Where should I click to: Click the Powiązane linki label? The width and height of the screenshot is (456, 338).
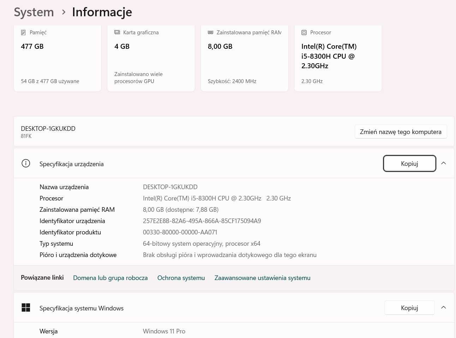pos(42,278)
